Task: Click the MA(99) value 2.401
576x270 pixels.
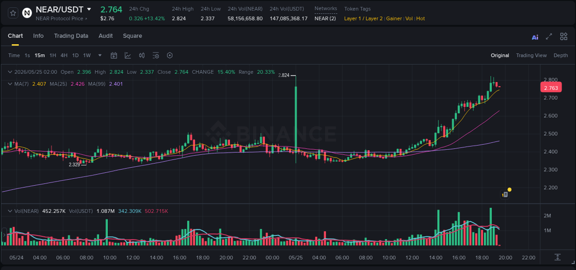Action: [x=116, y=84]
